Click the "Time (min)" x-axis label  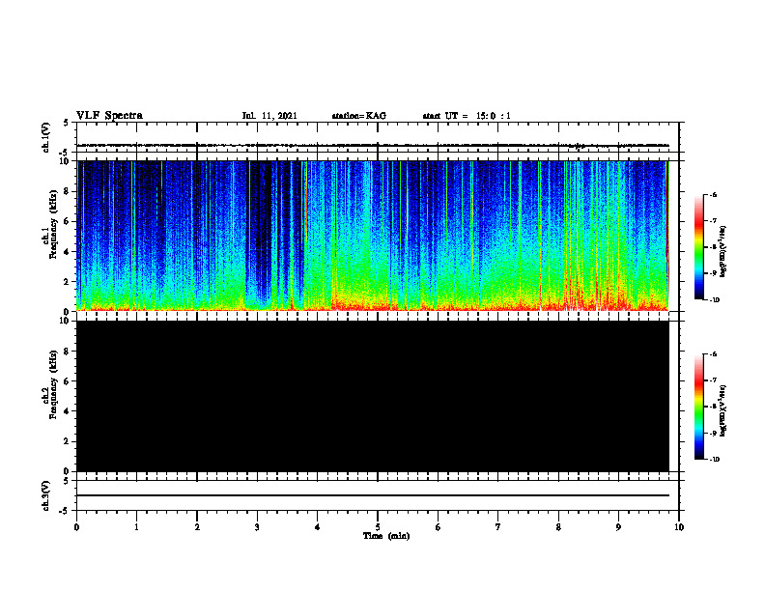pyautogui.click(x=386, y=536)
